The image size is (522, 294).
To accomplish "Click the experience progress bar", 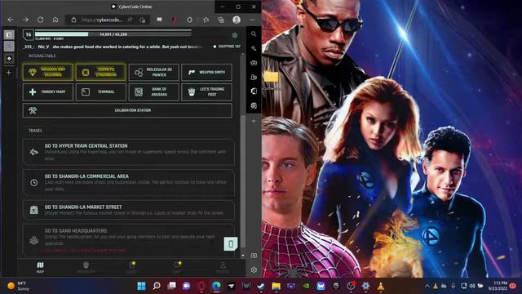I will coord(113,34).
